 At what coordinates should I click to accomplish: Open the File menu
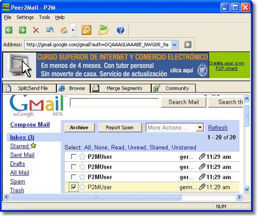8,17
